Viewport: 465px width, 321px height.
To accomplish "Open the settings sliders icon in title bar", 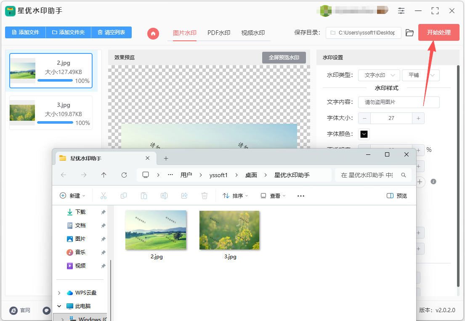I will click(x=401, y=11).
